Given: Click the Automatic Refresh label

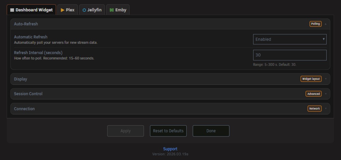Looking at the screenshot, I should pyautogui.click(x=31, y=37).
